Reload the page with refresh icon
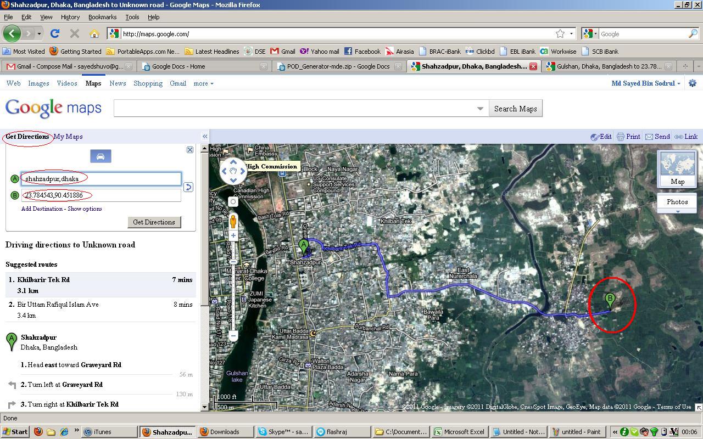 click(54, 33)
